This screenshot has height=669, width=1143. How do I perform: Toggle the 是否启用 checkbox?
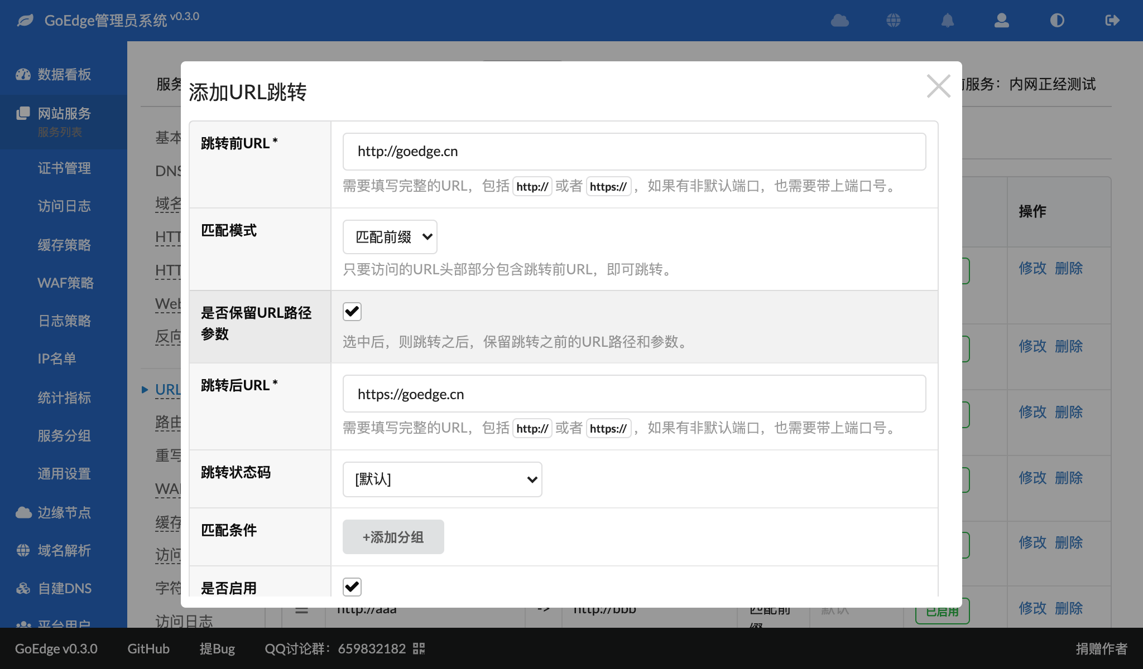click(x=352, y=586)
